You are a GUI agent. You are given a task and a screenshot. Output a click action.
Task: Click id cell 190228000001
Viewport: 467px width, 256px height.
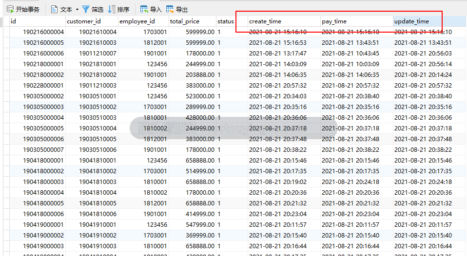(x=38, y=86)
